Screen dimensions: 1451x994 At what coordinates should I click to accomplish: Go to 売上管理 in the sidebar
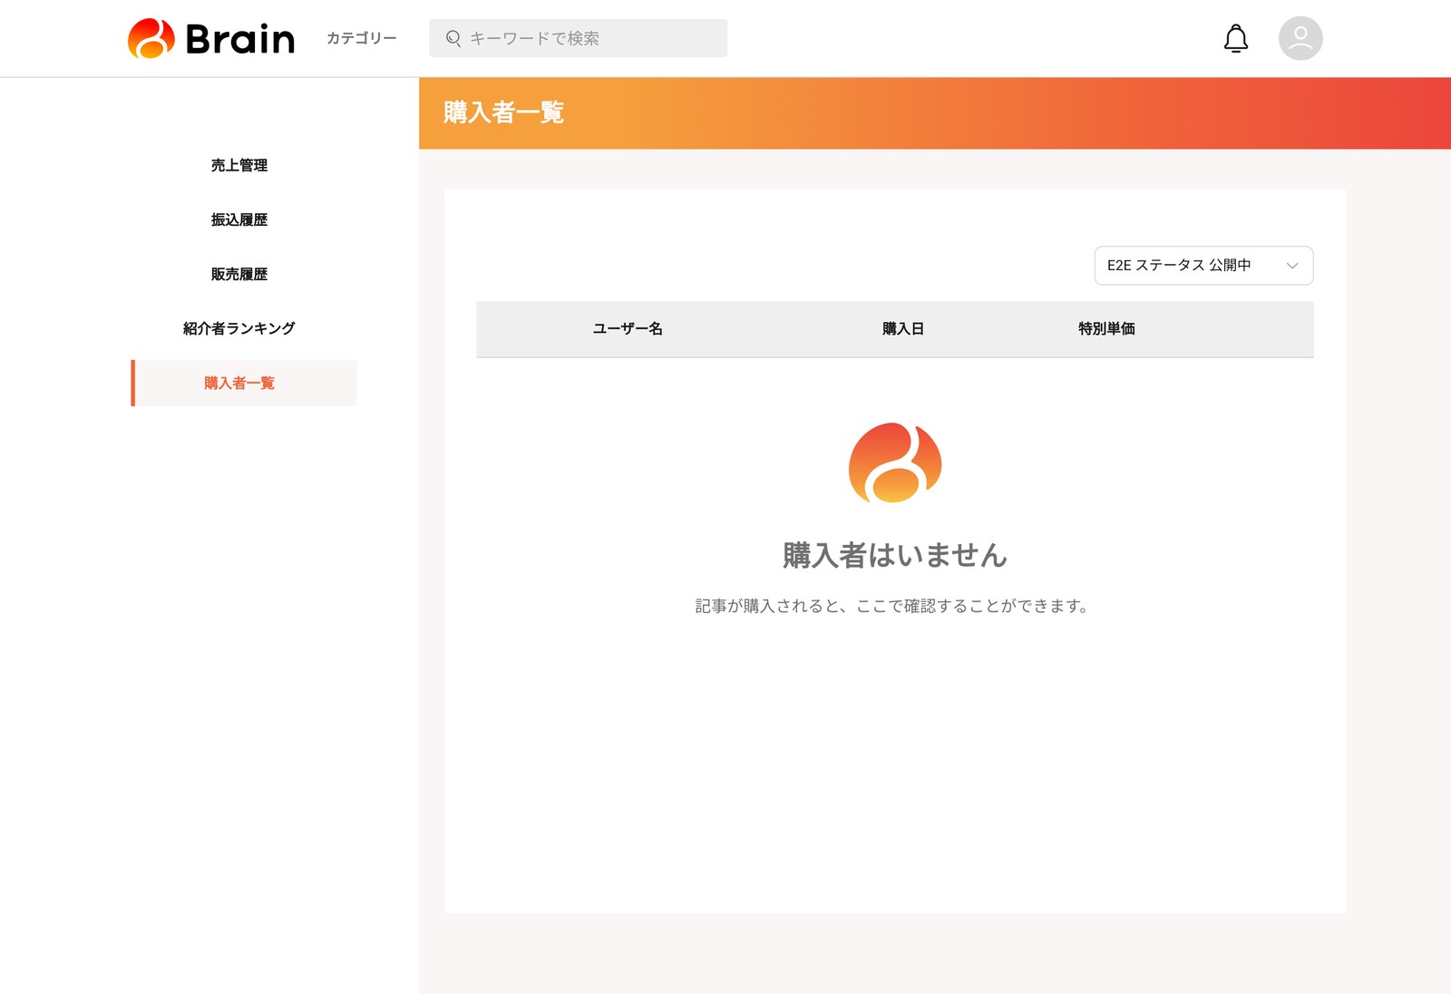click(x=239, y=165)
